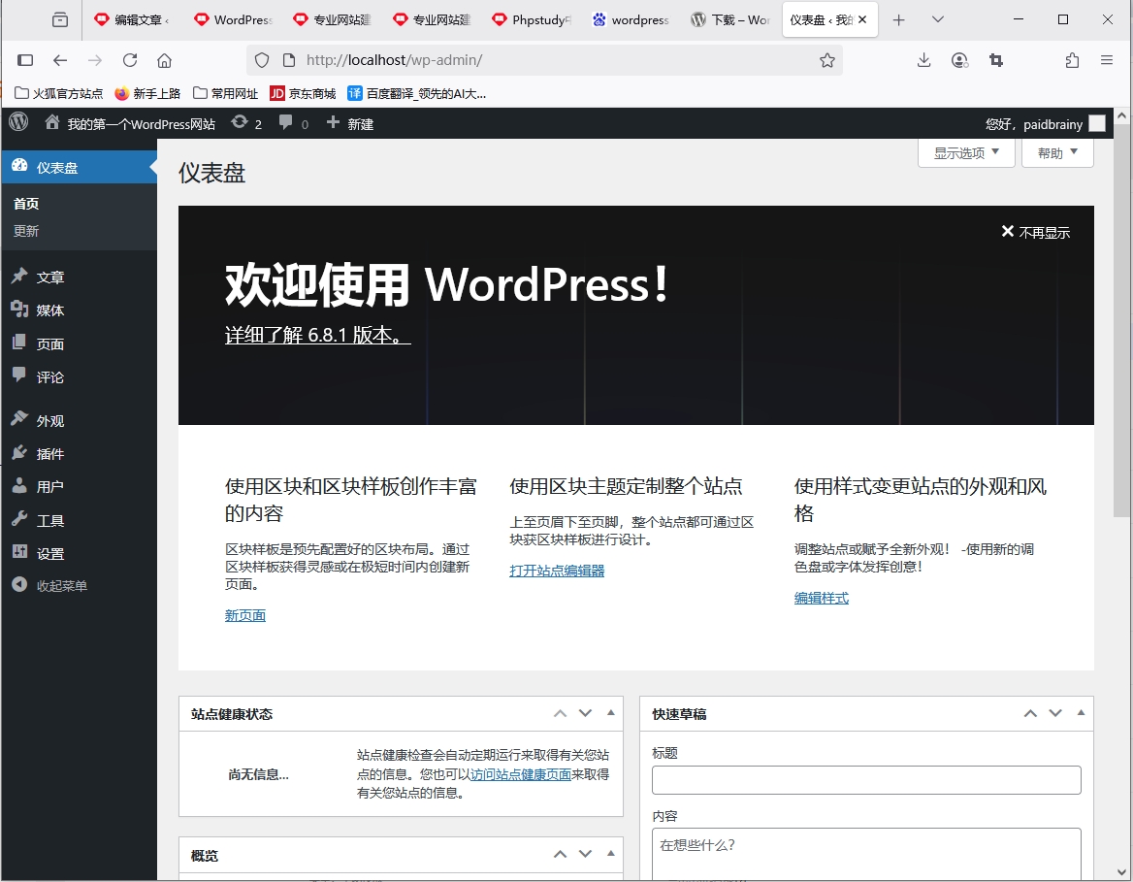The height and width of the screenshot is (882, 1133).
Task: Switch to 下载 – WordPress tab
Action: 730,20
